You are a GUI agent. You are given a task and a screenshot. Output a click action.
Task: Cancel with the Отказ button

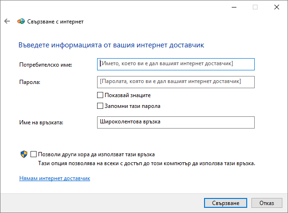tap(267, 203)
